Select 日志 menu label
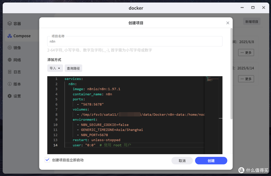271x176 pixels. pos(17,72)
